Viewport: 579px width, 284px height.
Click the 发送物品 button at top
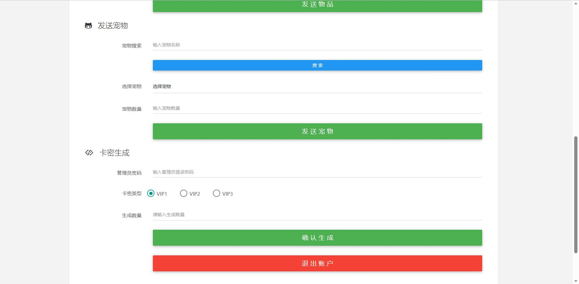click(317, 6)
